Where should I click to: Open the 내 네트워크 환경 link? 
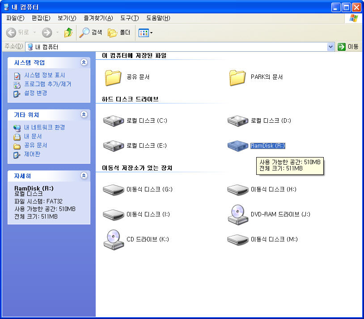45,128
